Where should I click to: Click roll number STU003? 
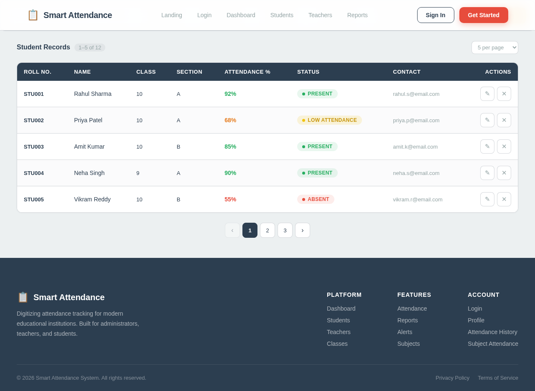34,147
